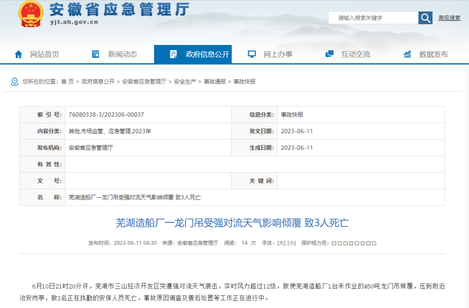This screenshot has width=469, height=308.
Task: Click [小] to shrink the font size
Action: [291, 243]
